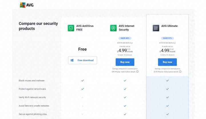Open AVG Ultimate subscription details info icon
This screenshot has height=119, width=206.
tap(180, 72)
